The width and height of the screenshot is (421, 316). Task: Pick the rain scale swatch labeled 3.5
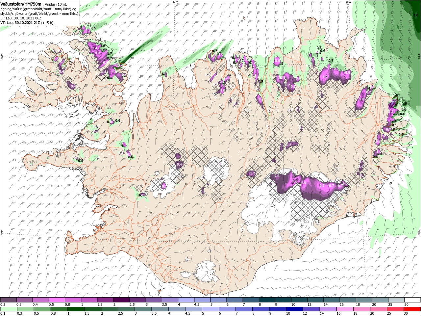(x=160, y=309)
